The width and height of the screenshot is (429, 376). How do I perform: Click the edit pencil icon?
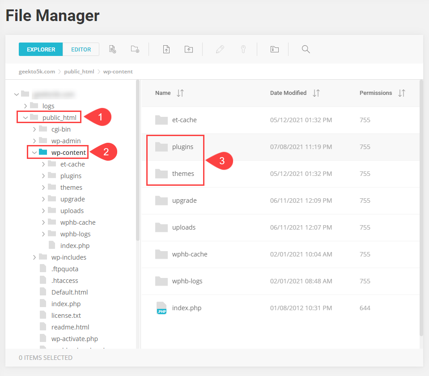tap(220, 49)
